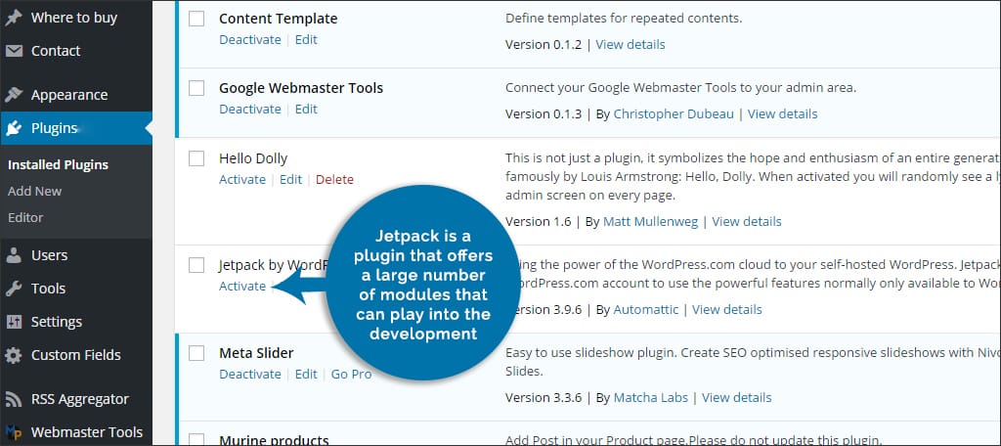This screenshot has height=446, width=1001.
Task: Open the Plugins menu section
Action: [55, 128]
